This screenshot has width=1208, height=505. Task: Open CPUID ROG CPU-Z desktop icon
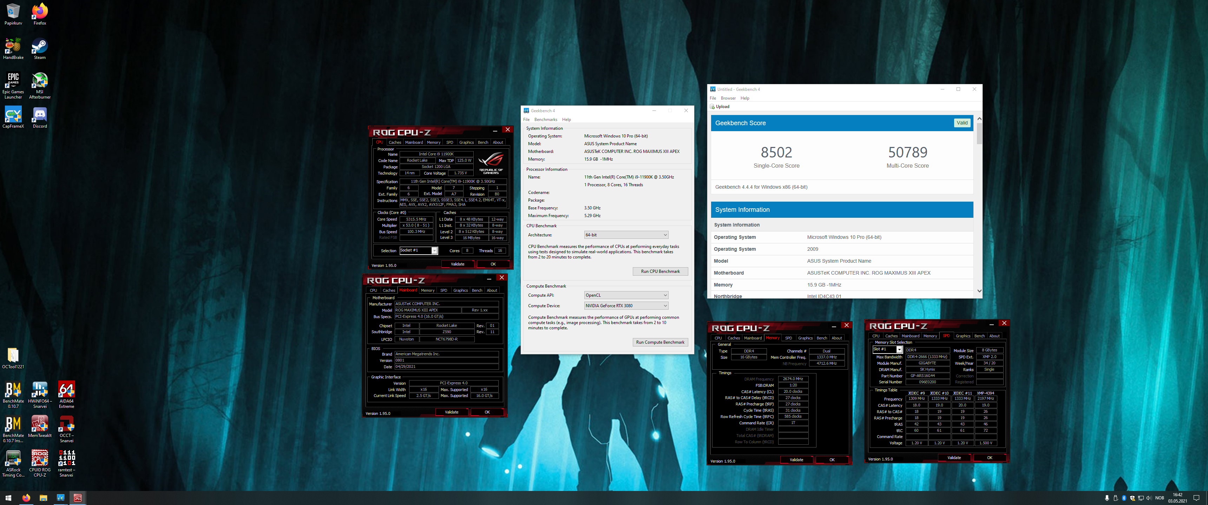[x=40, y=464]
